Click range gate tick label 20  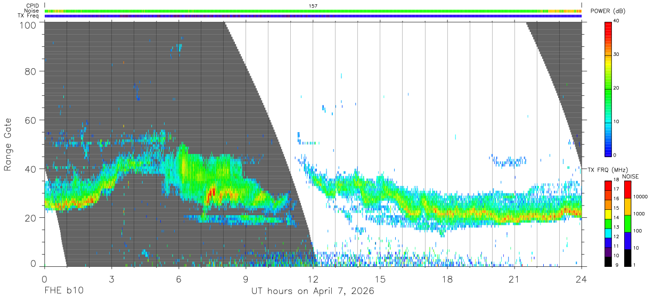pos(31,218)
